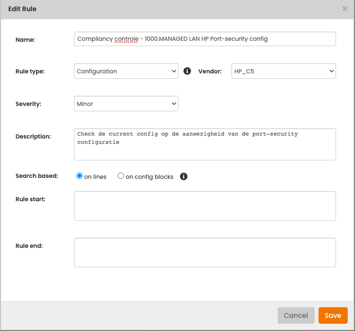Click the "Description:" field label
The width and height of the screenshot is (355, 331).
pyautogui.click(x=33, y=137)
